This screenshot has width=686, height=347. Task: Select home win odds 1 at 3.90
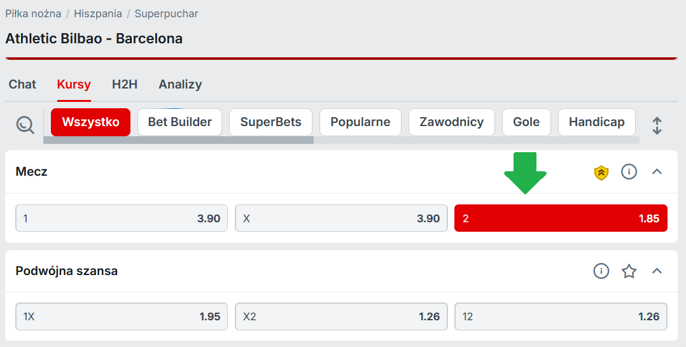pos(122,218)
